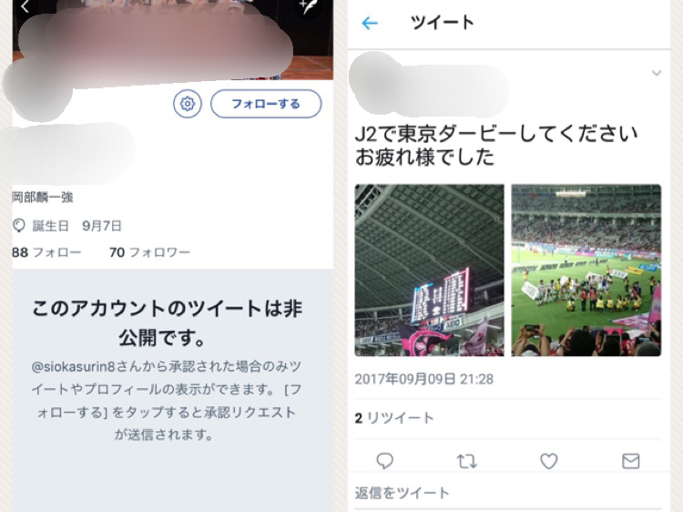The image size is (683, 512).
Task: Tap the tweet timestamp 2017年09月09日 21:28
Action: pyautogui.click(x=423, y=379)
